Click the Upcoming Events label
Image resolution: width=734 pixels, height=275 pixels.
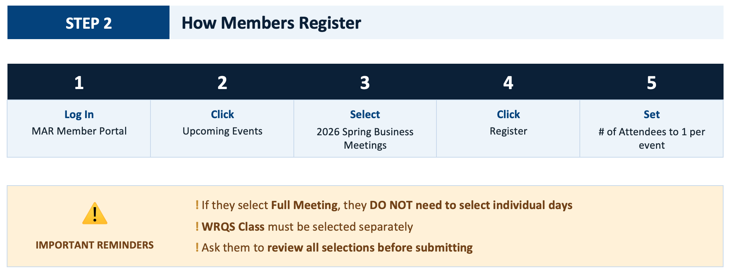[x=223, y=131]
